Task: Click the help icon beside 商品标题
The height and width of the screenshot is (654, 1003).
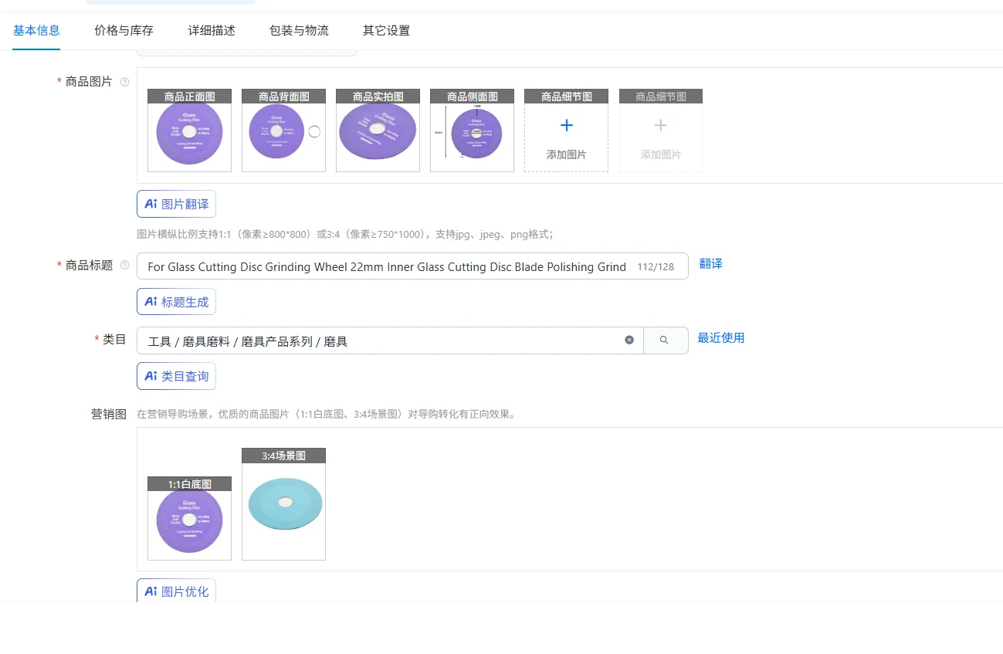Action: pyautogui.click(x=125, y=266)
